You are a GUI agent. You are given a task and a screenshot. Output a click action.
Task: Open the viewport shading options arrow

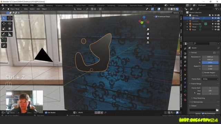[x=180, y=9]
